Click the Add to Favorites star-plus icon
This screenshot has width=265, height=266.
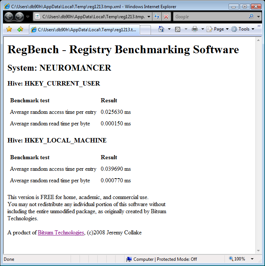(20, 29)
